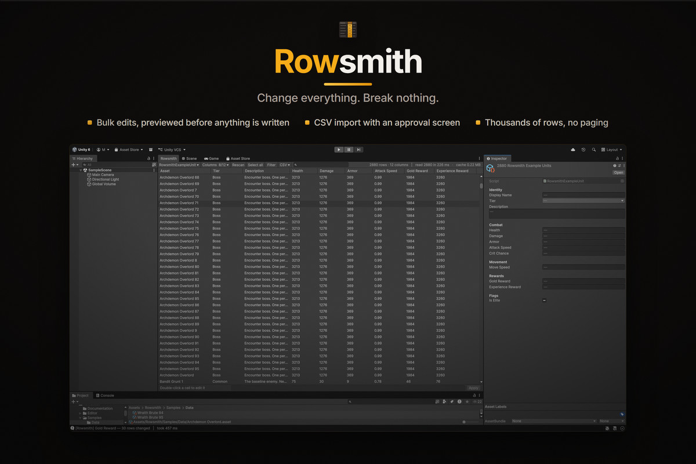
Task: Open the Unity VCS dropdown
Action: point(172,150)
